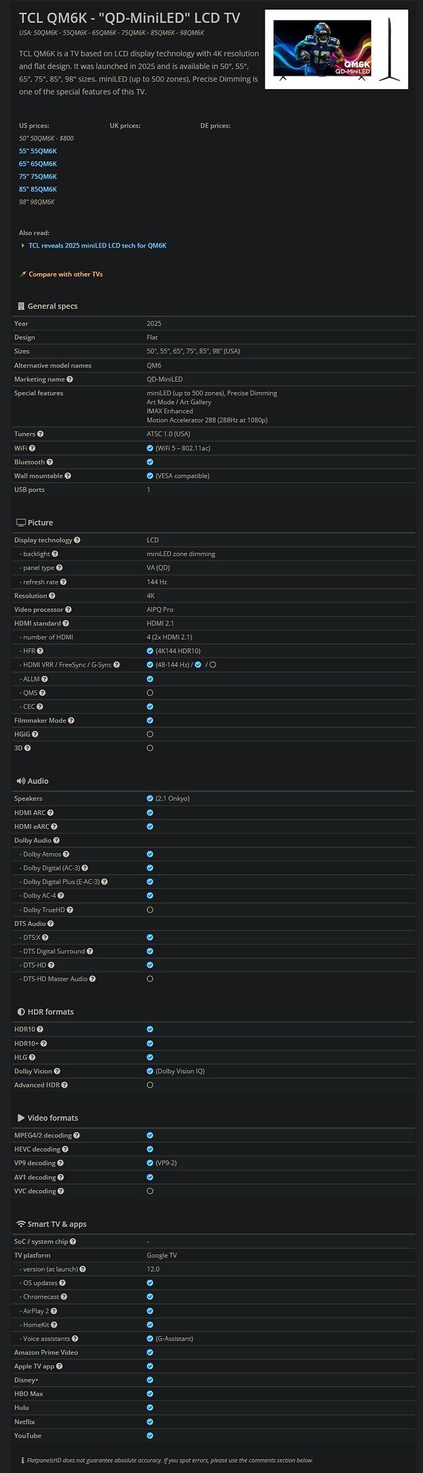The image size is (423, 1473).
Task: Click the help icon beside SoC / system chip
Action: (x=73, y=1241)
